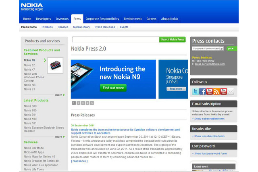Open the Symbian outsourcing press release headline
Screen dimensions: 258x172
click(x=125, y=131)
